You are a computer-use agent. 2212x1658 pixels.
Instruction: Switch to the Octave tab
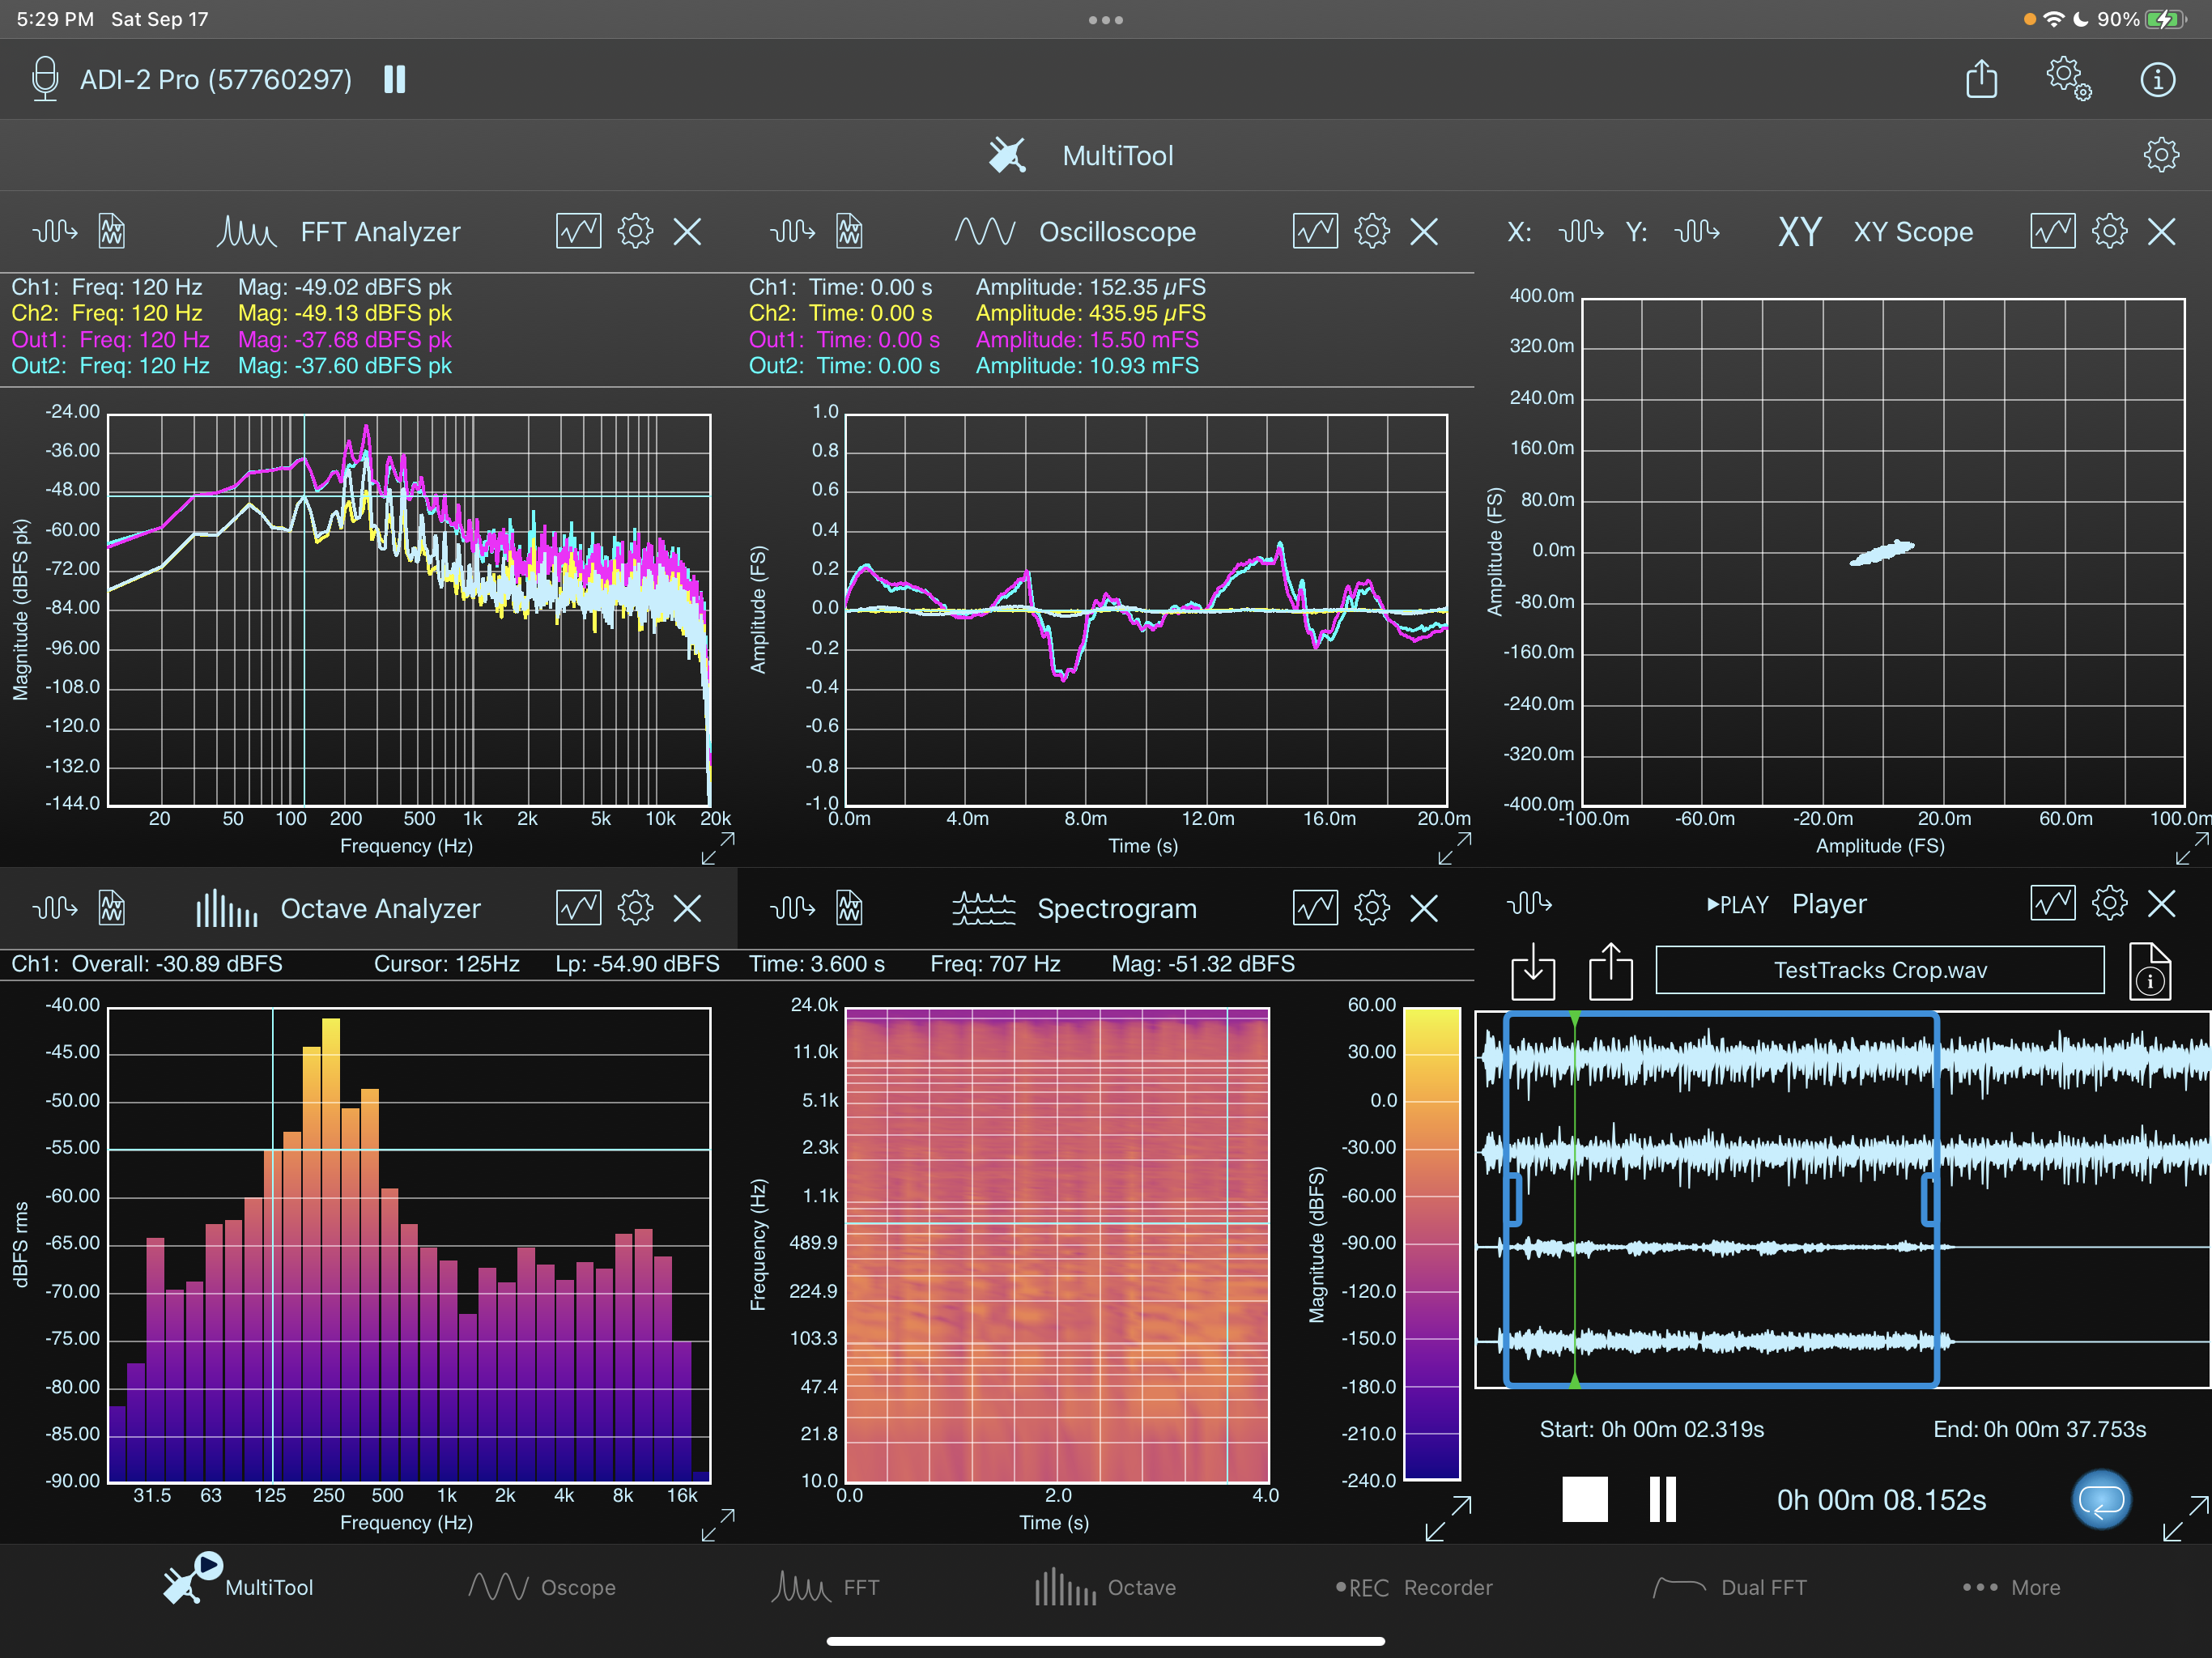click(x=1106, y=1587)
